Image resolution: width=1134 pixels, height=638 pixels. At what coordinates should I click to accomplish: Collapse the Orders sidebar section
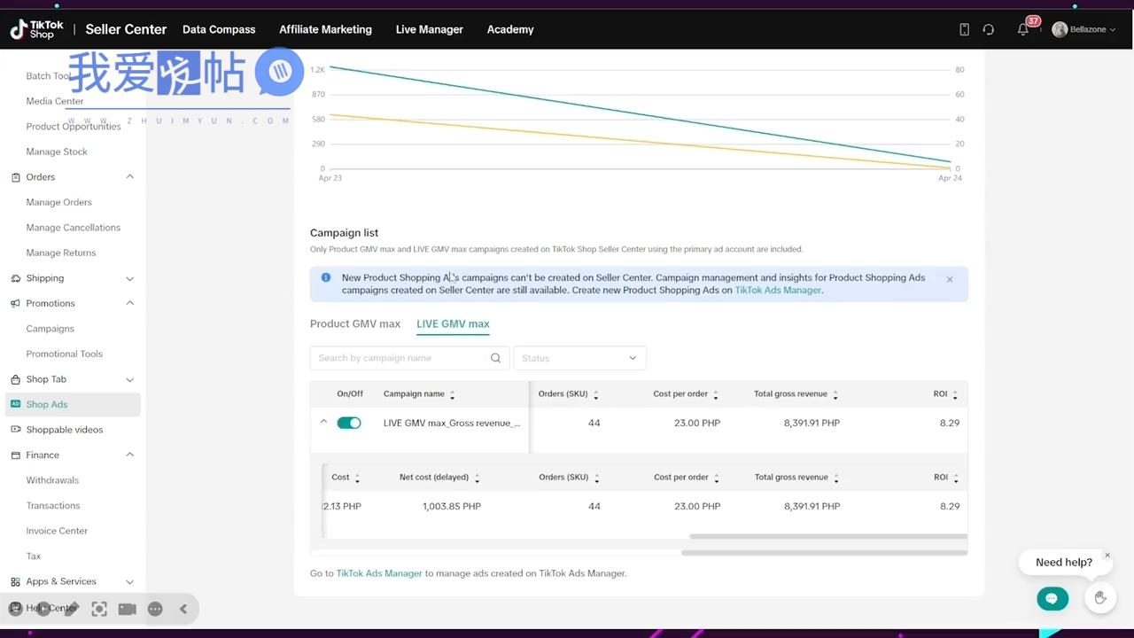pyautogui.click(x=130, y=177)
